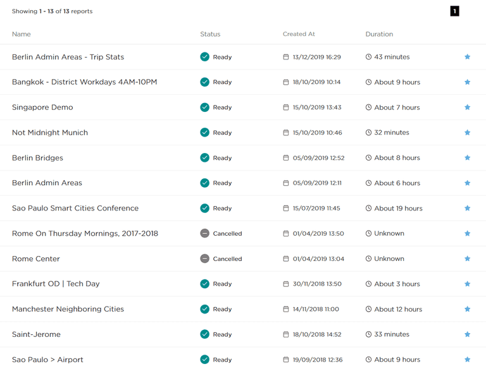Click the Cancelled status icon for Rome Center
The width and height of the screenshot is (486, 371).
(204, 258)
